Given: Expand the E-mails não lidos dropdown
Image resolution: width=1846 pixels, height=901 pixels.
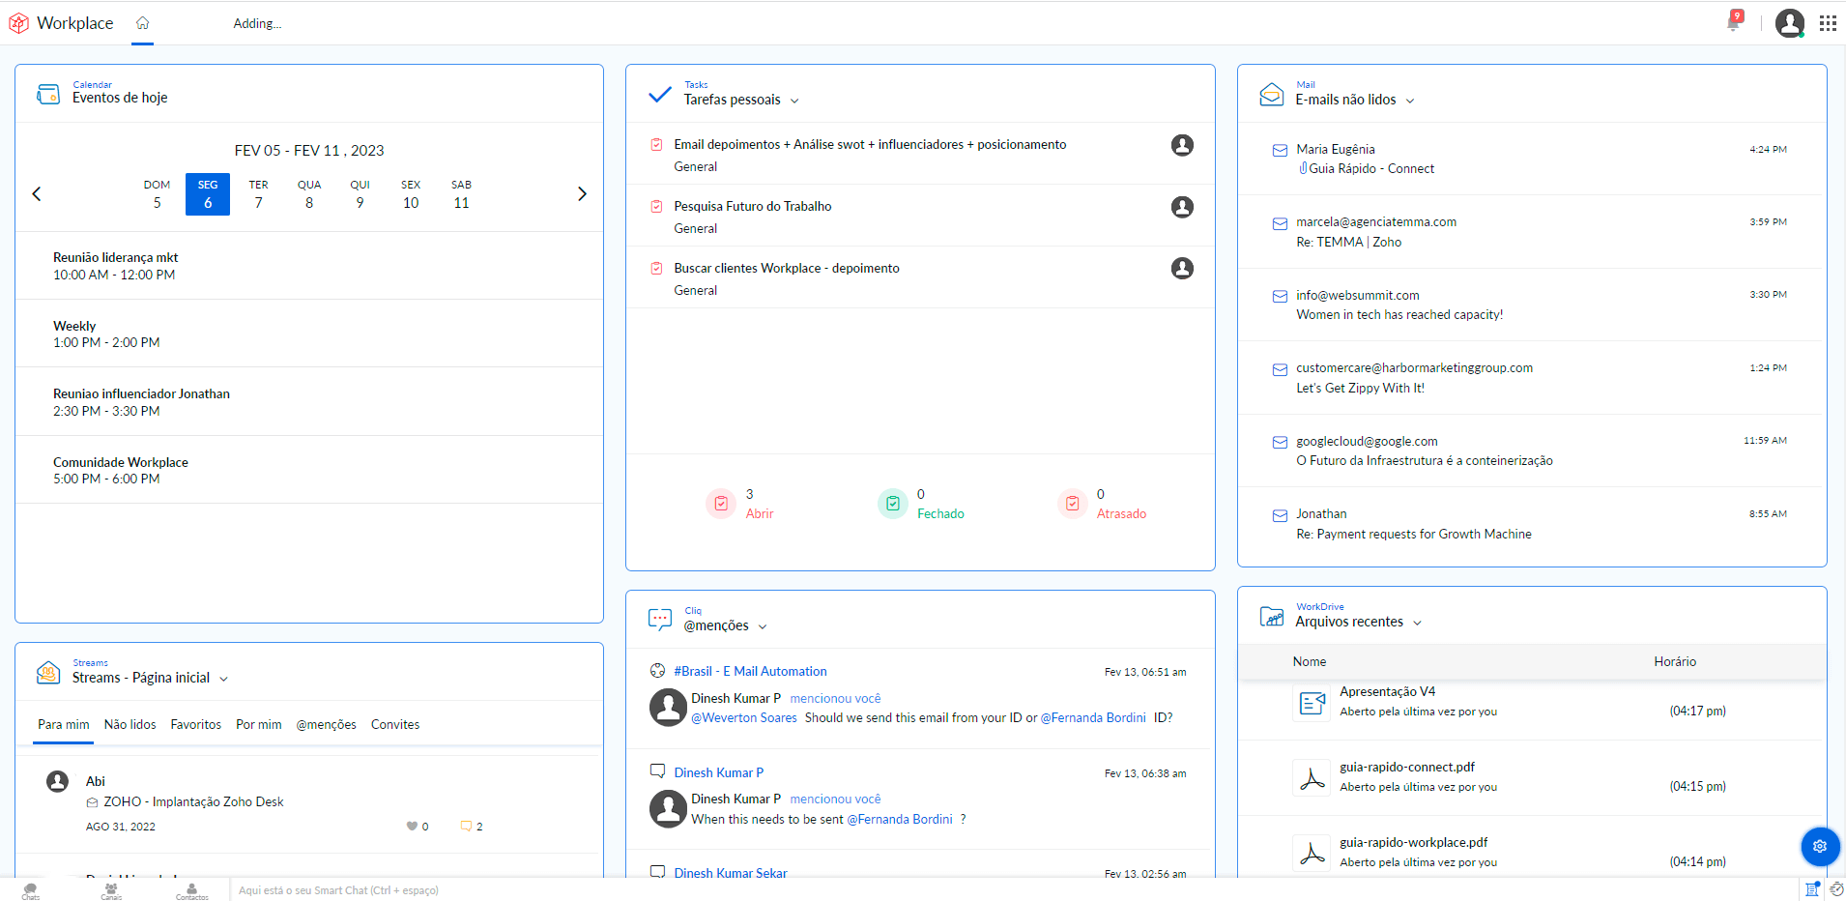Looking at the screenshot, I should [1410, 101].
